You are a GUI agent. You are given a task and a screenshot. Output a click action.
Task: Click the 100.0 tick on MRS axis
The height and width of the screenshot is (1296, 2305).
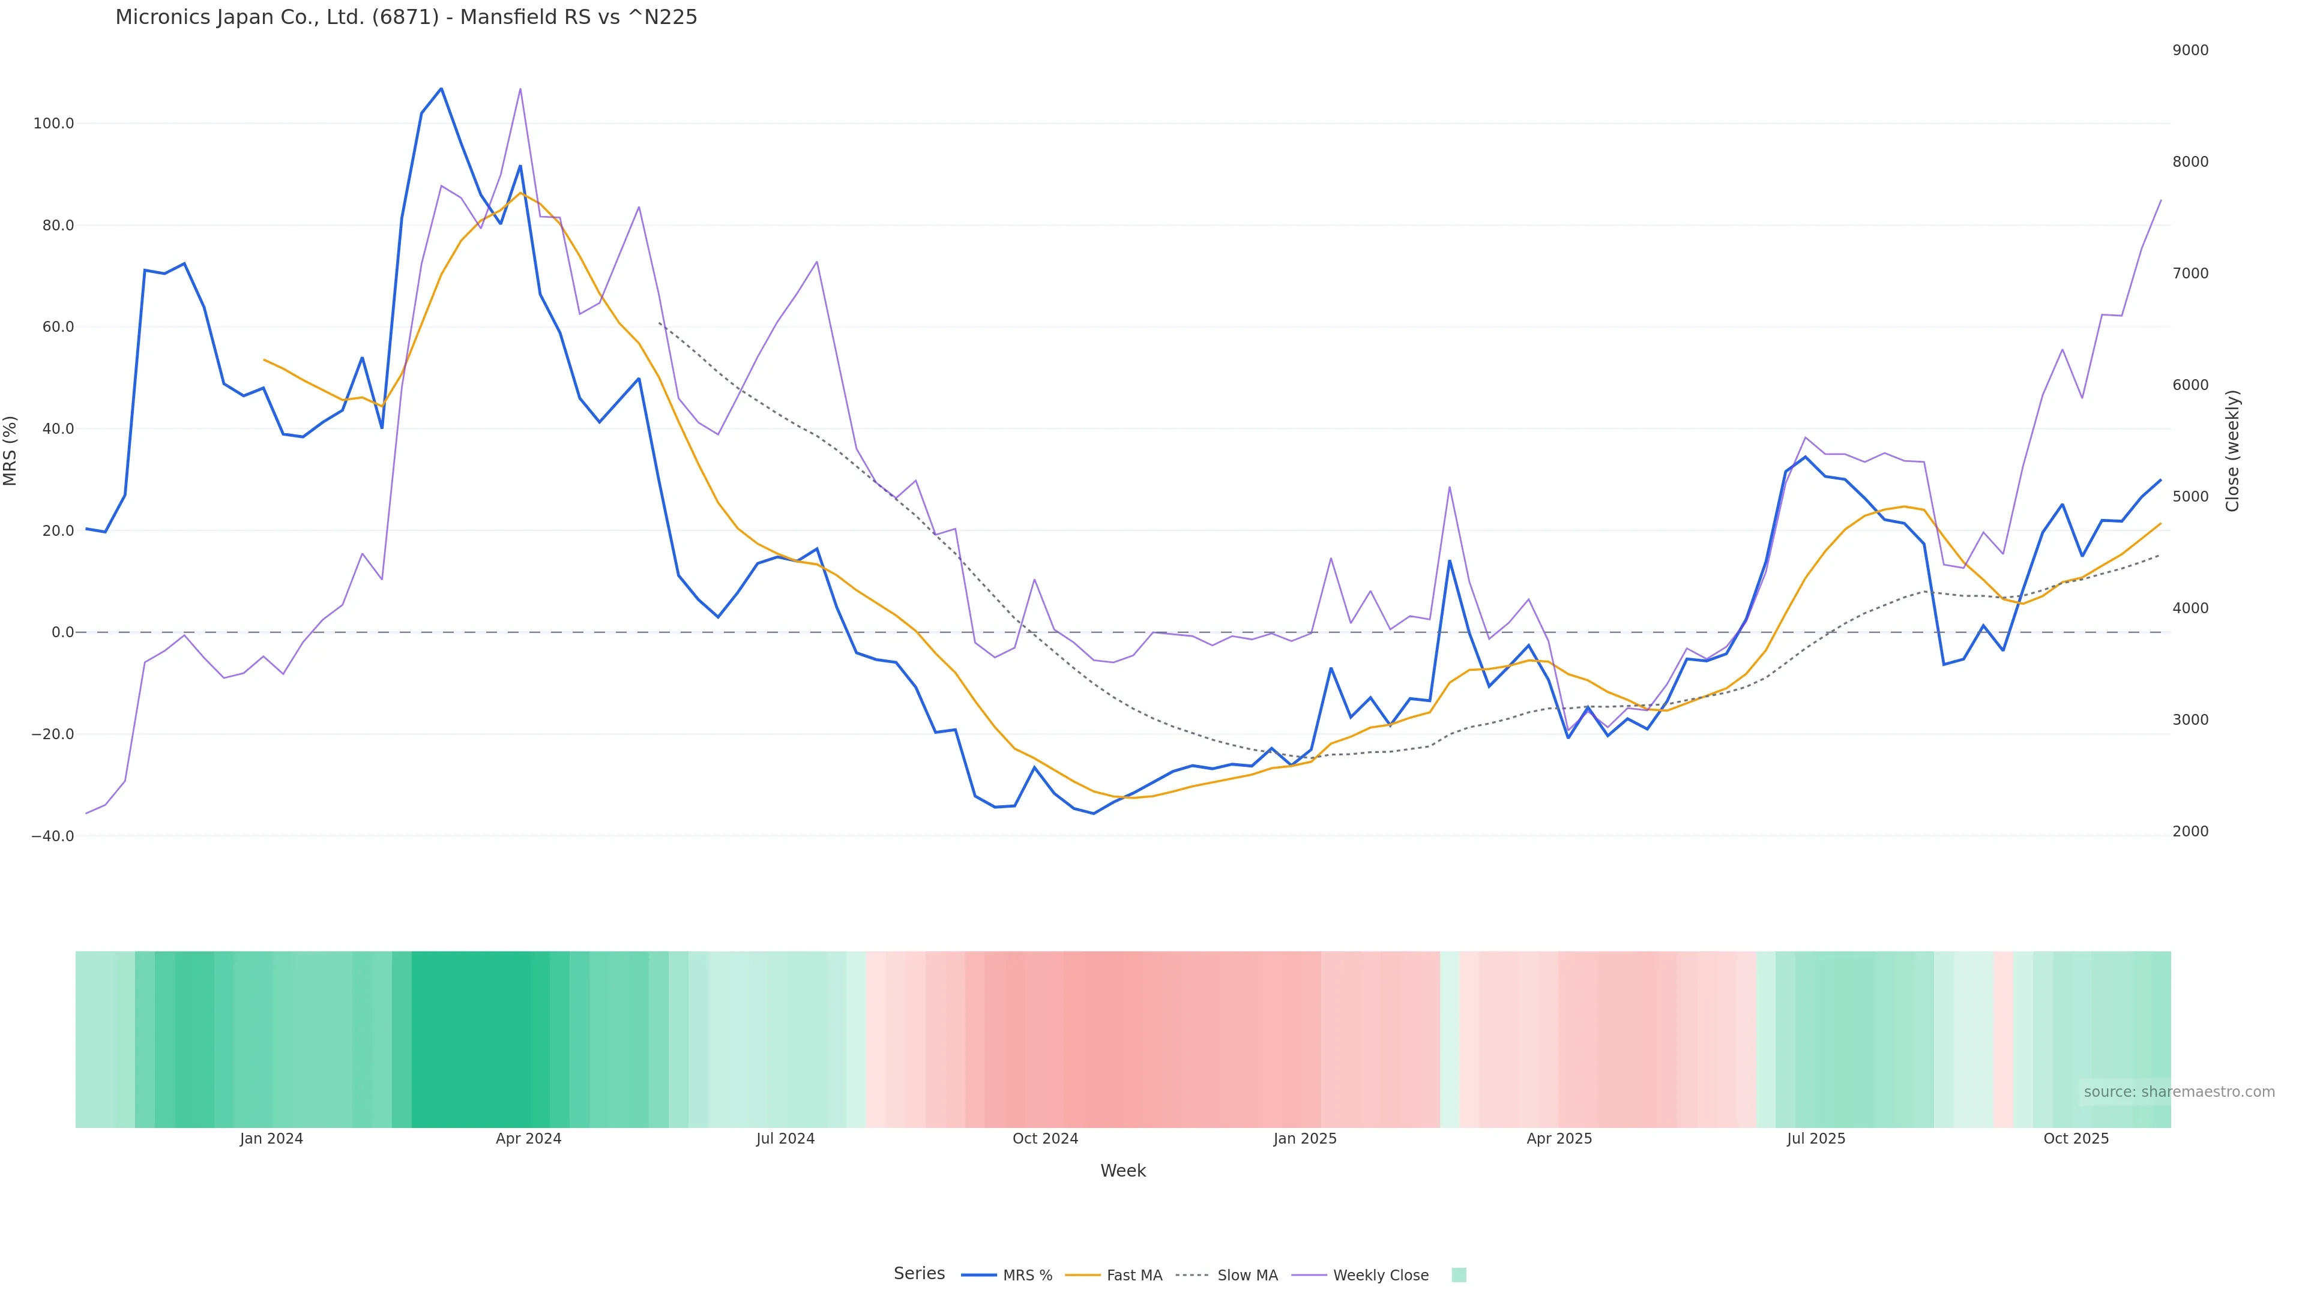tap(53, 124)
